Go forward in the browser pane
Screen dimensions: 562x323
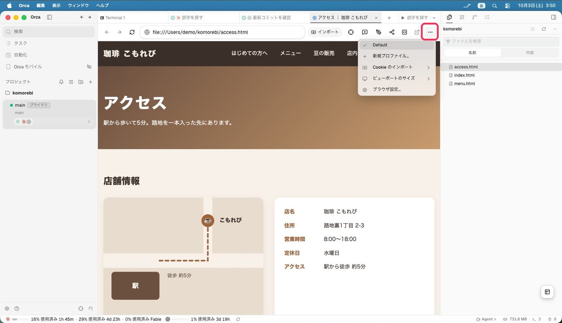[x=119, y=32]
